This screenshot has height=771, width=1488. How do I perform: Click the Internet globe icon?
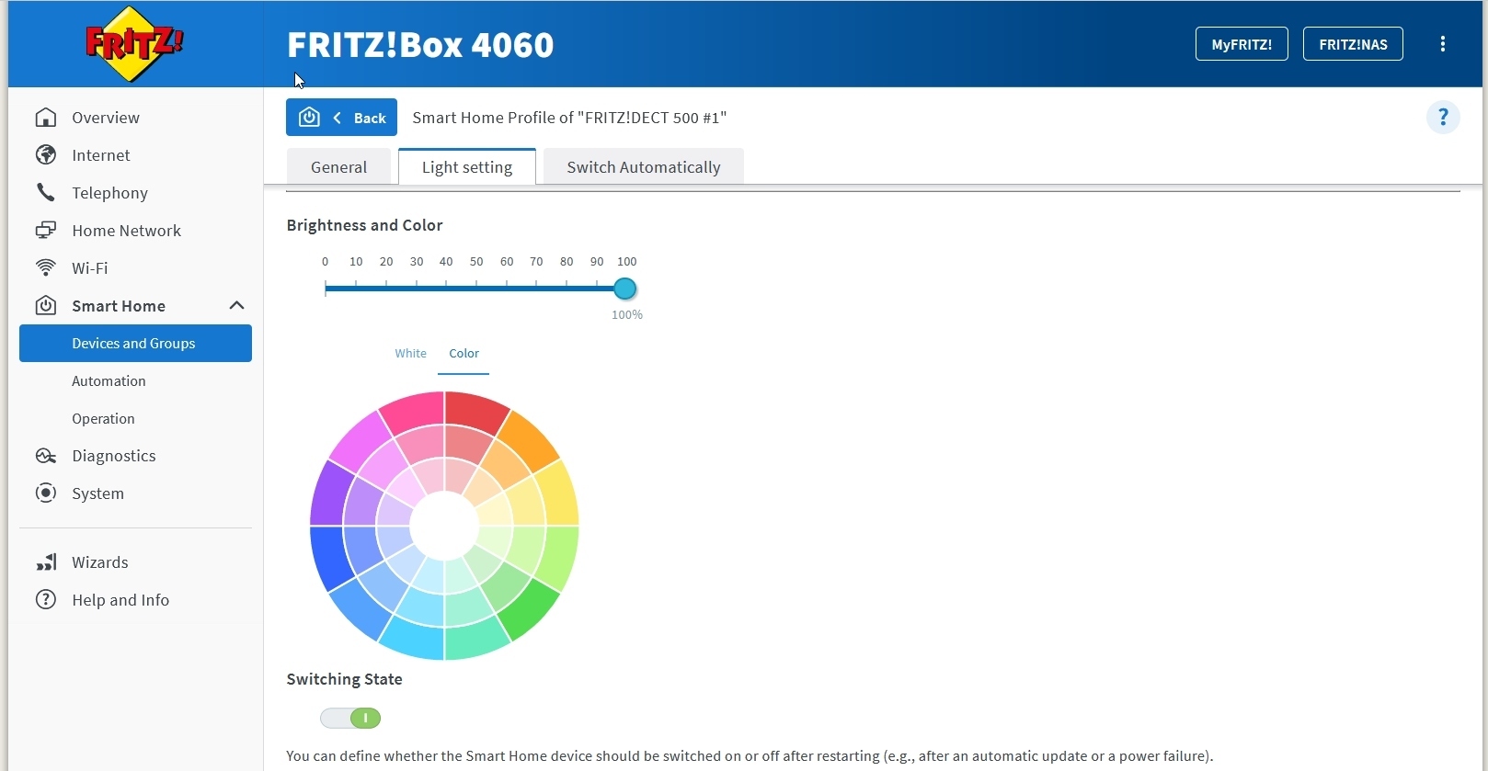point(46,155)
